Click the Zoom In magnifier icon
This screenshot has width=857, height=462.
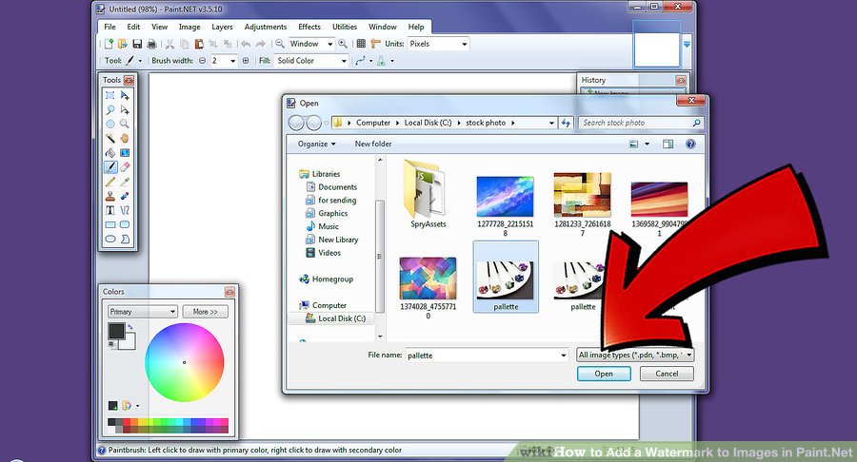pos(343,44)
